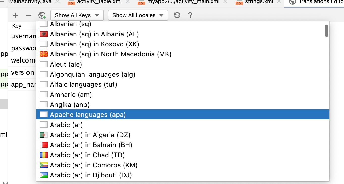Viewport: 344px width, 184px height.
Task: Open the Show All Keys dropdown
Action: (77, 15)
